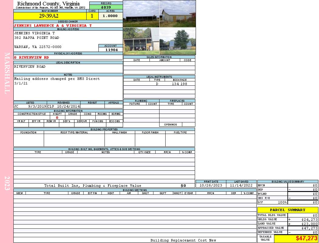Viewport: 319px width, 243px height.
Task: Click the card number 1
Action: 92,16
